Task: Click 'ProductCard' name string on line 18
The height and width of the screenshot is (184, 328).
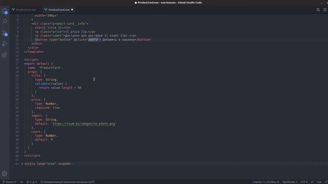Action: pyautogui.click(x=50, y=67)
